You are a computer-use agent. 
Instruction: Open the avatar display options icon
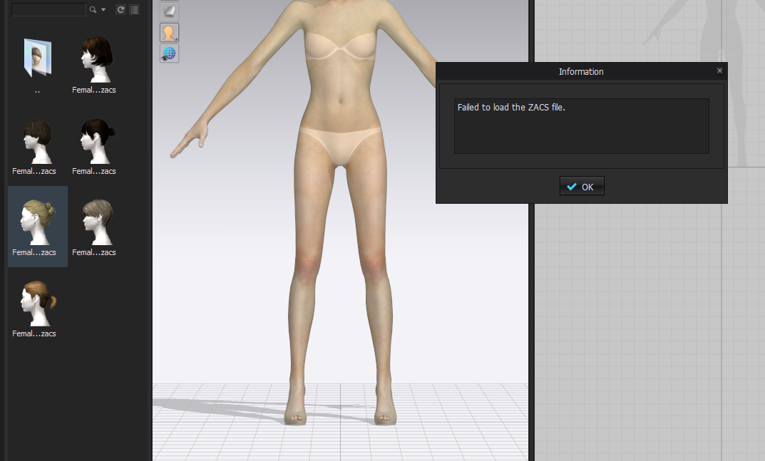pos(169,32)
